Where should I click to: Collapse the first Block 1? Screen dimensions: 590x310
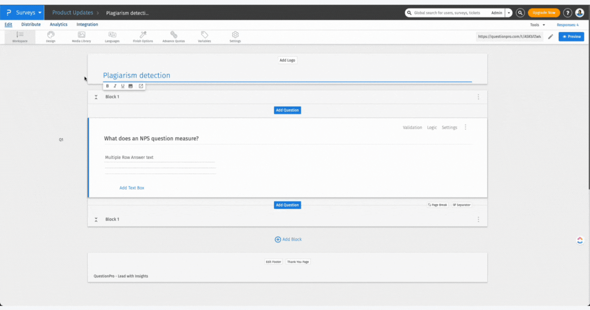(x=96, y=97)
